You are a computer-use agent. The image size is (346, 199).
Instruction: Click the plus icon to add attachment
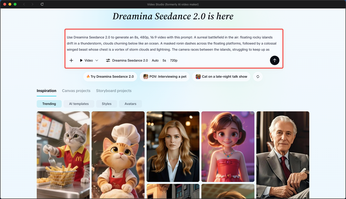click(71, 60)
